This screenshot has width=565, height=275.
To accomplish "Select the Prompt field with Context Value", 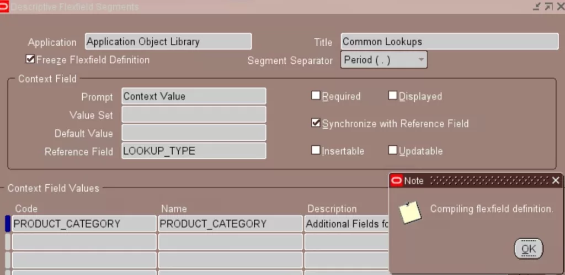I will [x=193, y=96].
